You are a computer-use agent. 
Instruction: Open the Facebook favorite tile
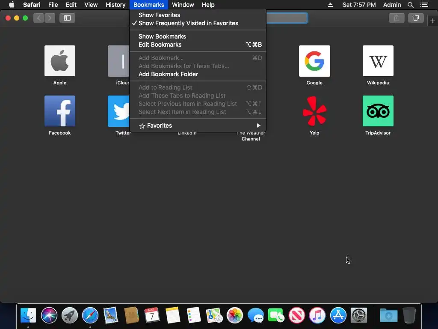coord(60,111)
